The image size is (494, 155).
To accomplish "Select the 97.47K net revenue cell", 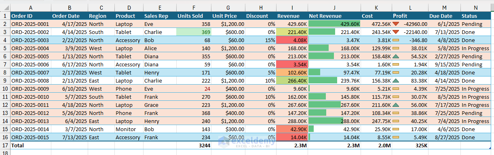I will point(334,72).
